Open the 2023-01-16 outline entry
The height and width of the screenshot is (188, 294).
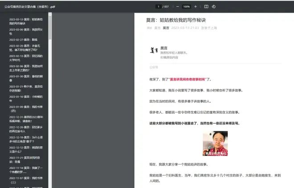click(26, 99)
